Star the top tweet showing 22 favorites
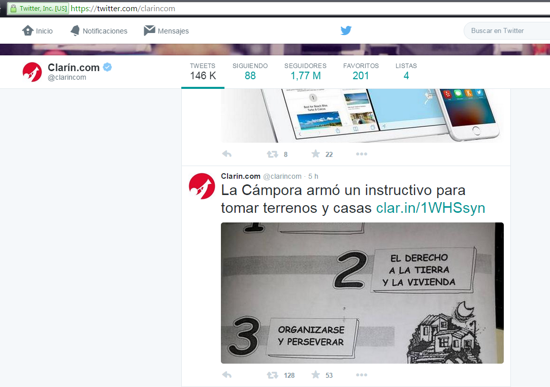550x387 pixels. click(316, 153)
